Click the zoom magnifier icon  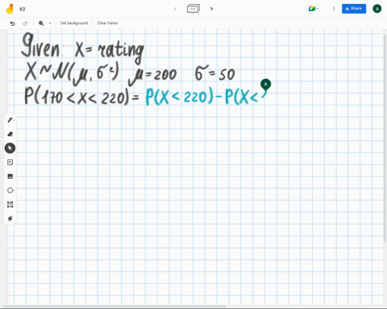pos(41,23)
